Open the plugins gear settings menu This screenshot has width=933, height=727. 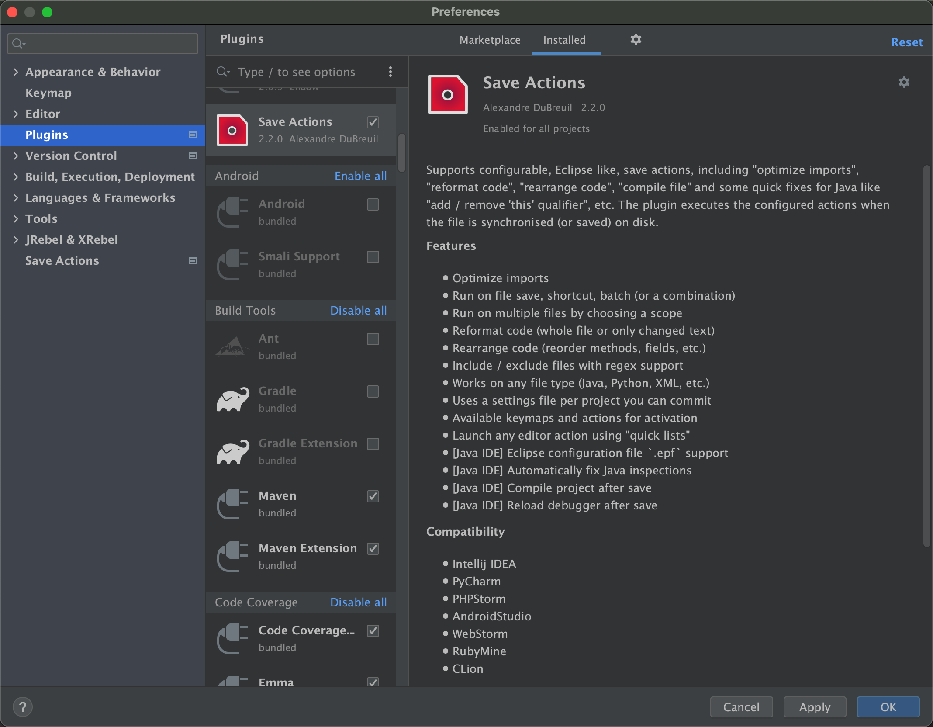636,39
